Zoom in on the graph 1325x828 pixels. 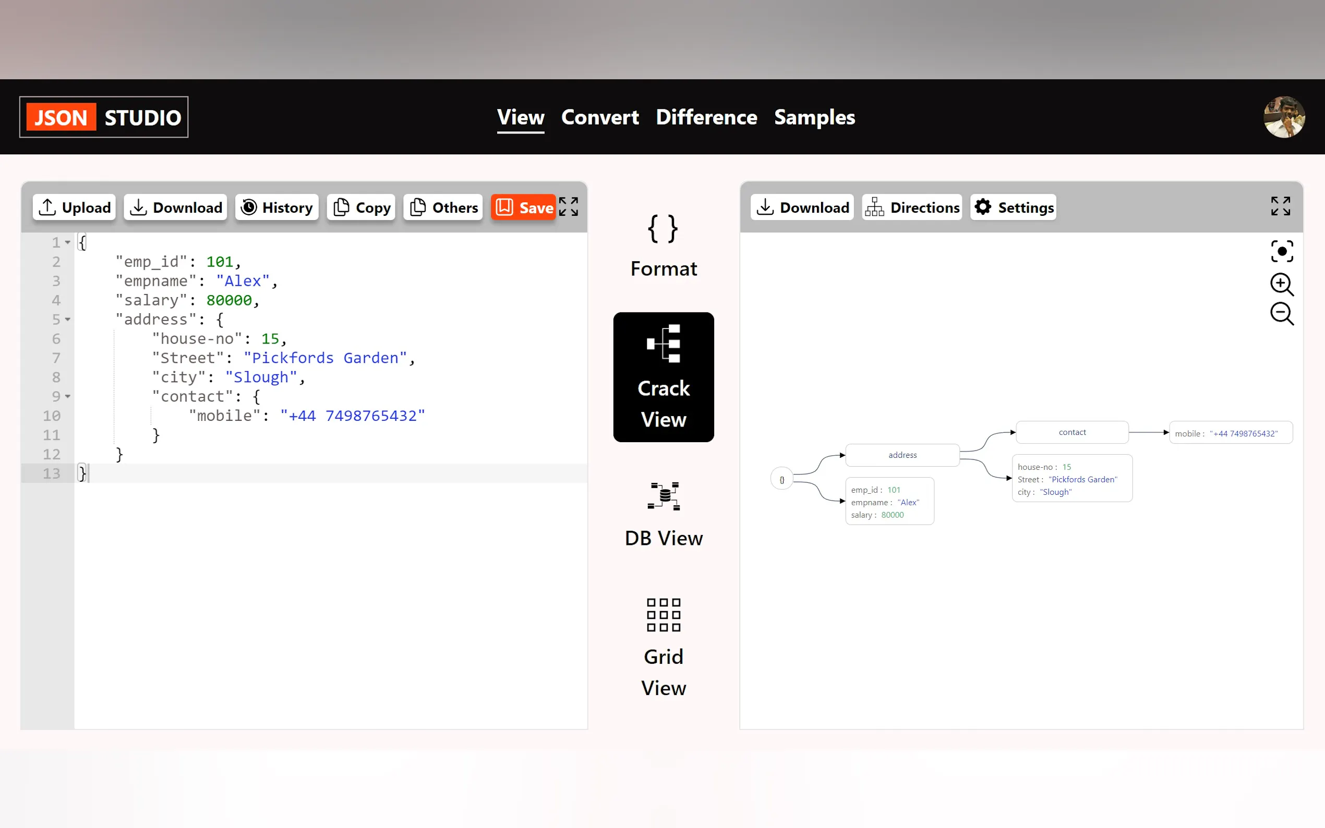point(1281,284)
